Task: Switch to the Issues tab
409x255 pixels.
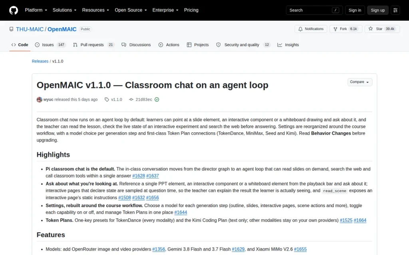Action: point(50,45)
